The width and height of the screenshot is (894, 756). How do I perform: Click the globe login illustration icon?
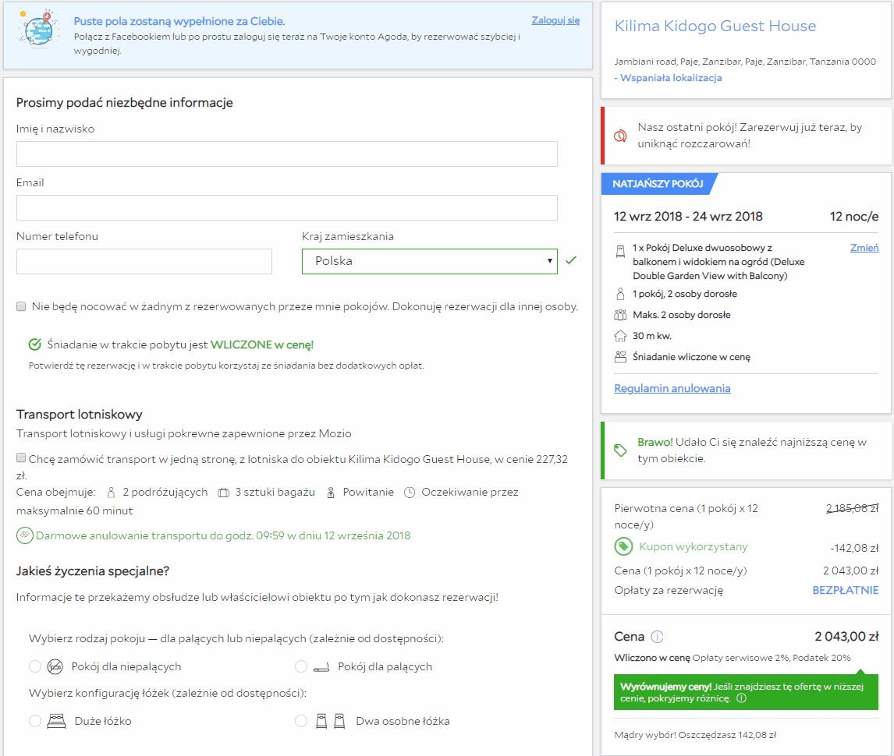tap(39, 29)
